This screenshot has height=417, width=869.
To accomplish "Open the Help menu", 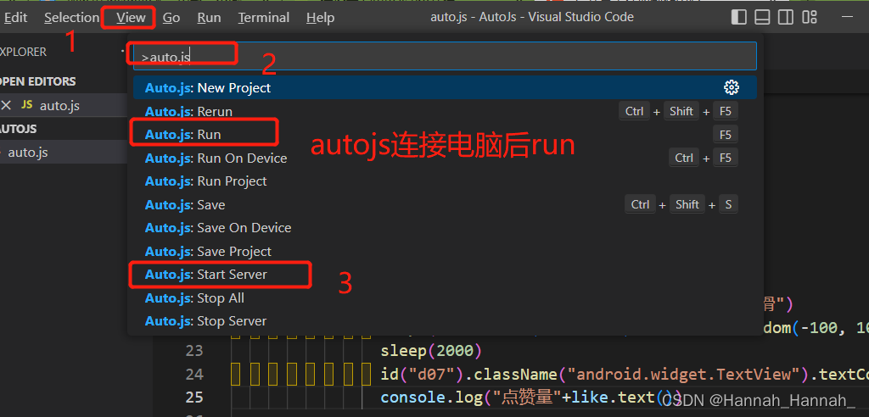I will 320,18.
